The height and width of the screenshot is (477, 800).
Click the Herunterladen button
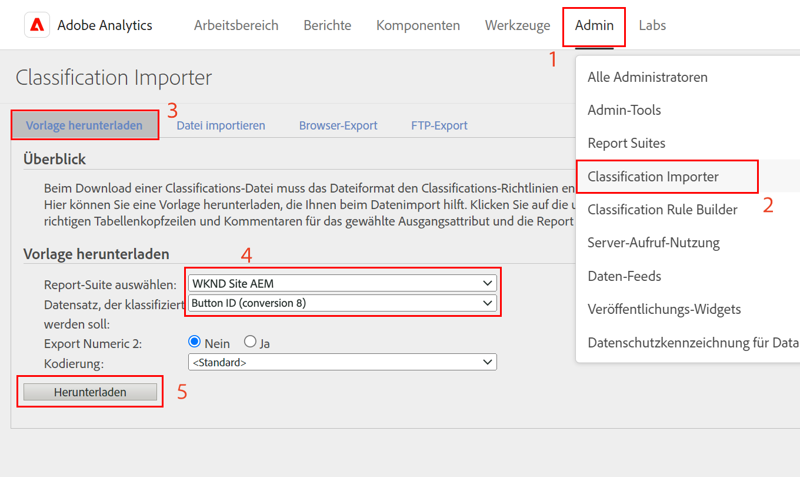[90, 392]
